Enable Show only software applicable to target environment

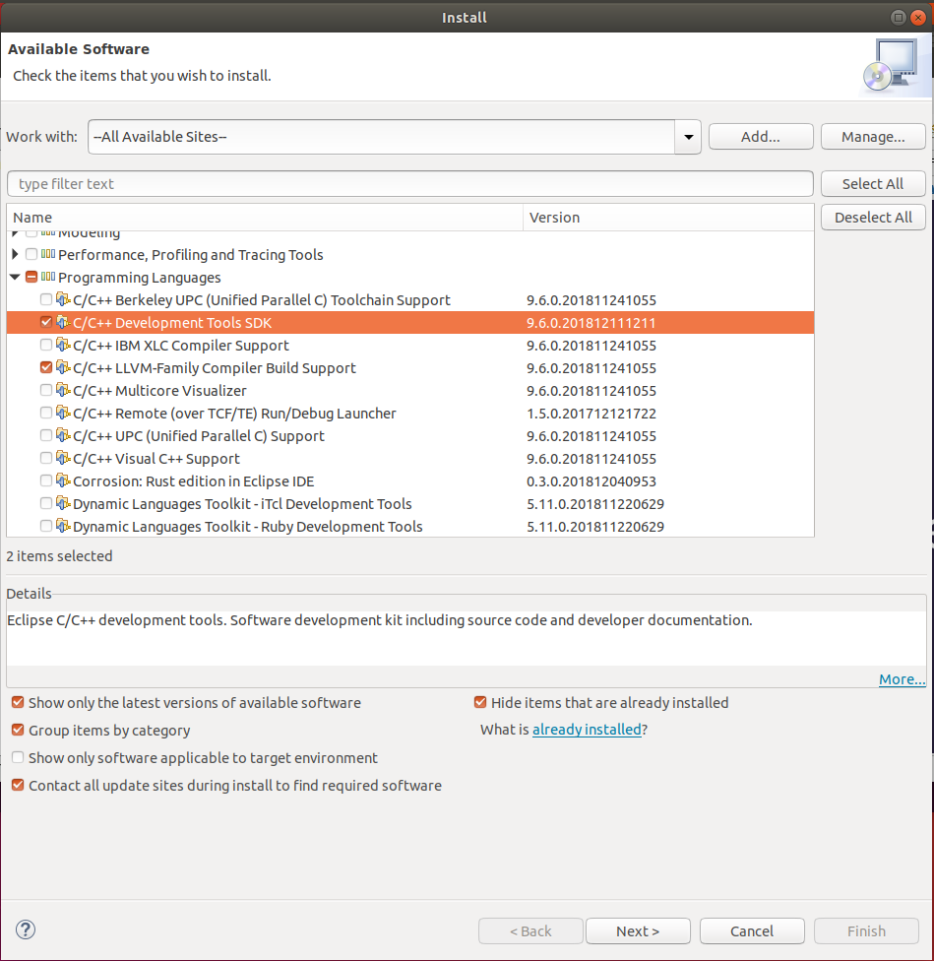pos(18,757)
